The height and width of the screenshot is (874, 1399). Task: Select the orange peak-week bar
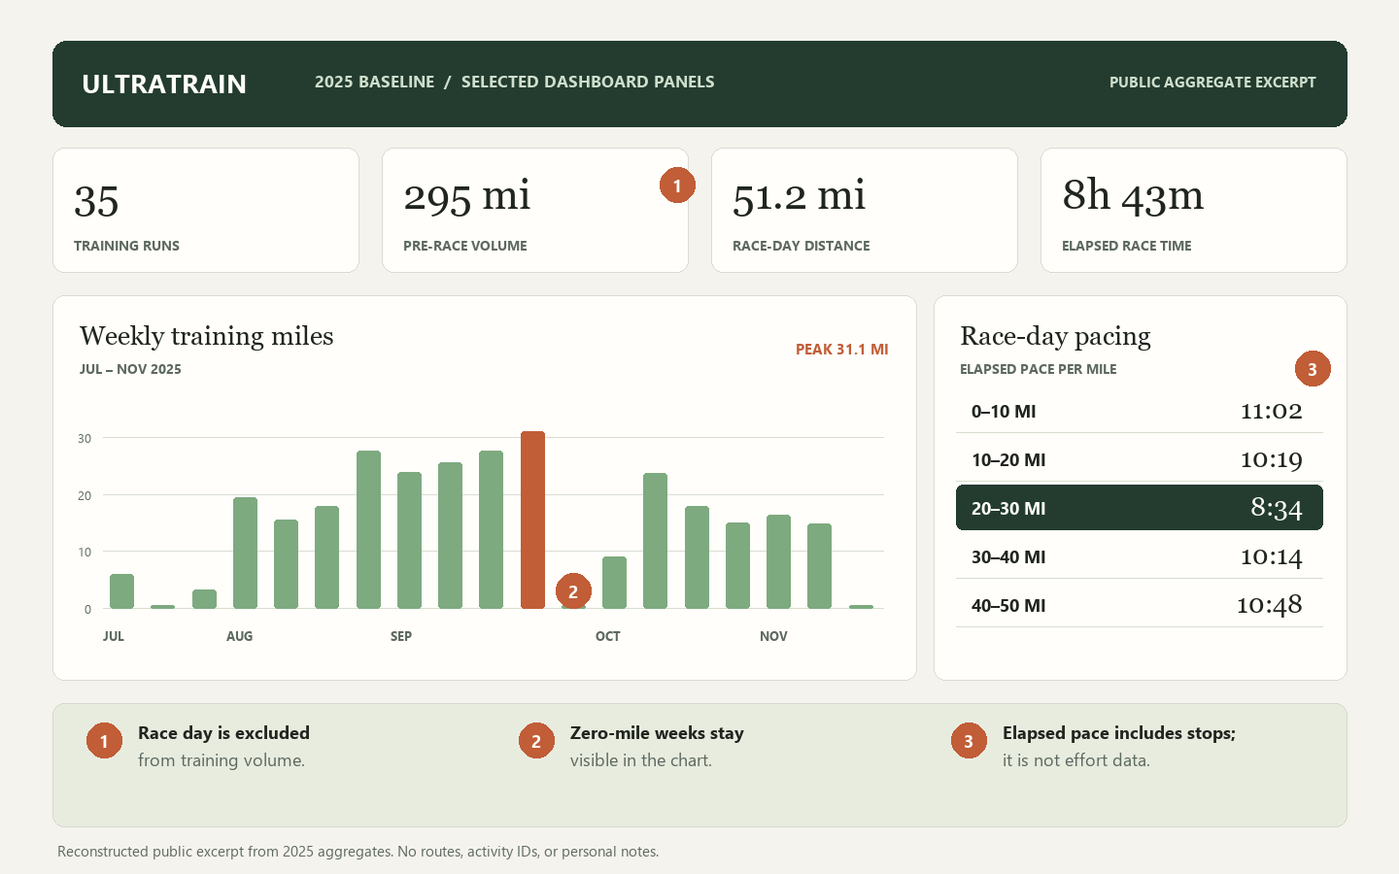[532, 521]
